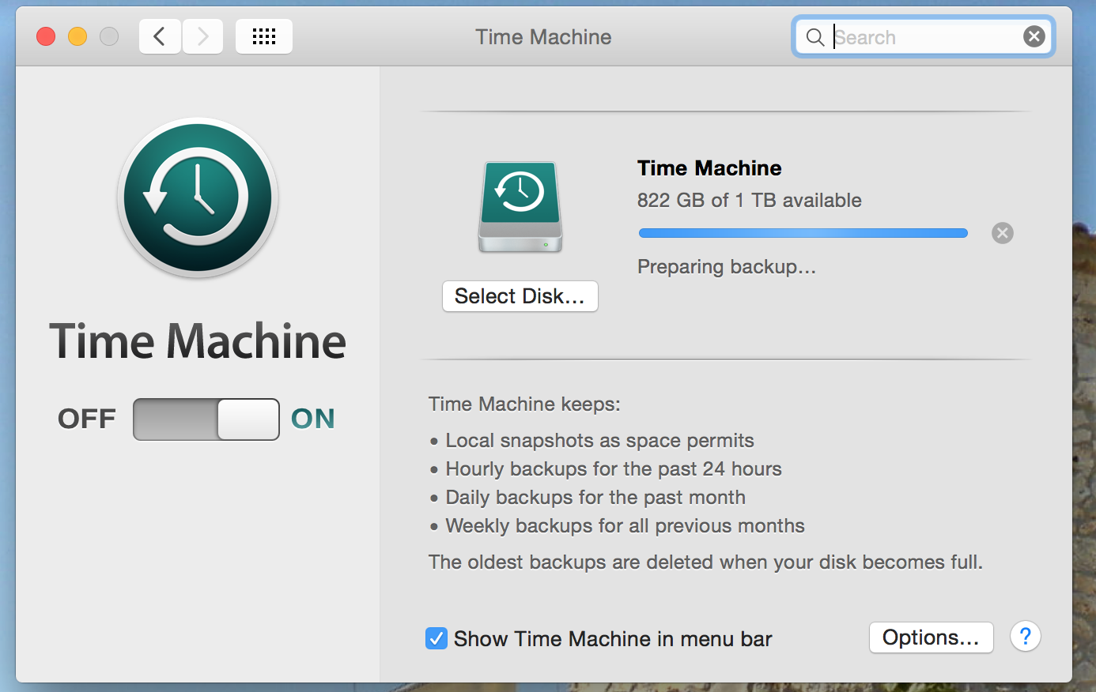Viewport: 1096px width, 692px height.
Task: Toggle the Time Machine OFF/ON switch
Action: click(206, 419)
